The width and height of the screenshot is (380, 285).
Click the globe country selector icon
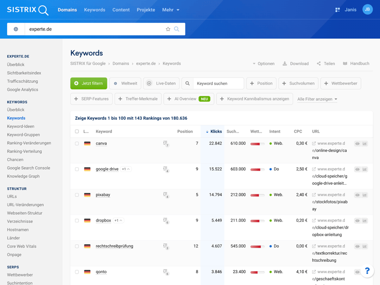[x=16, y=29]
